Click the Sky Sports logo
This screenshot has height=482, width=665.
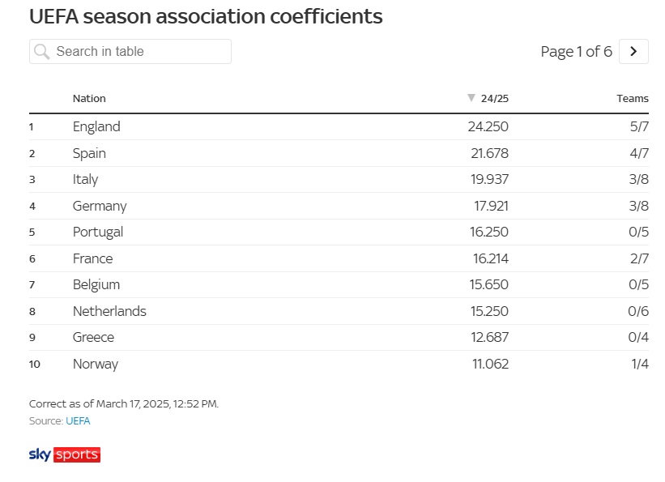(x=65, y=454)
